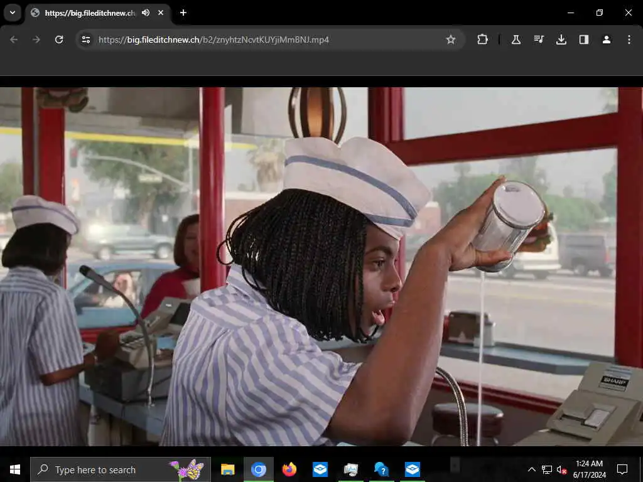643x482 pixels.
Task: Show hidden system tray icons
Action: coord(531,469)
